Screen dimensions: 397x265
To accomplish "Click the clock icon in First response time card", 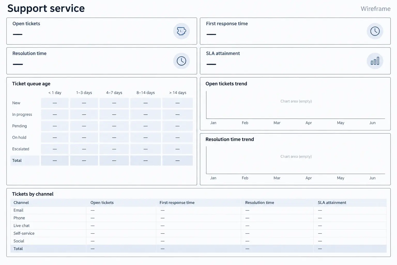I will pos(375,31).
